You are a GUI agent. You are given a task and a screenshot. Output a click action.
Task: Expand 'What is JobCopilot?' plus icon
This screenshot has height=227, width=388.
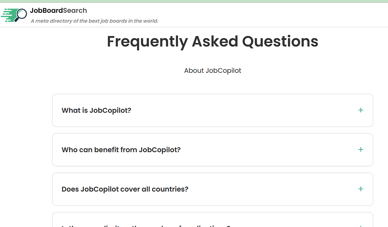tap(360, 110)
